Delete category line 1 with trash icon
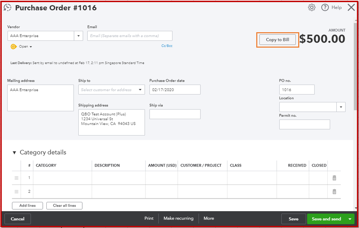359x228 pixels. (334, 178)
